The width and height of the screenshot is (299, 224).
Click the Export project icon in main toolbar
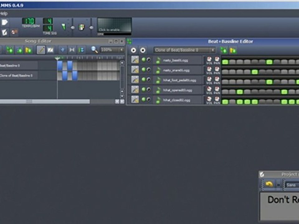click(5, 22)
